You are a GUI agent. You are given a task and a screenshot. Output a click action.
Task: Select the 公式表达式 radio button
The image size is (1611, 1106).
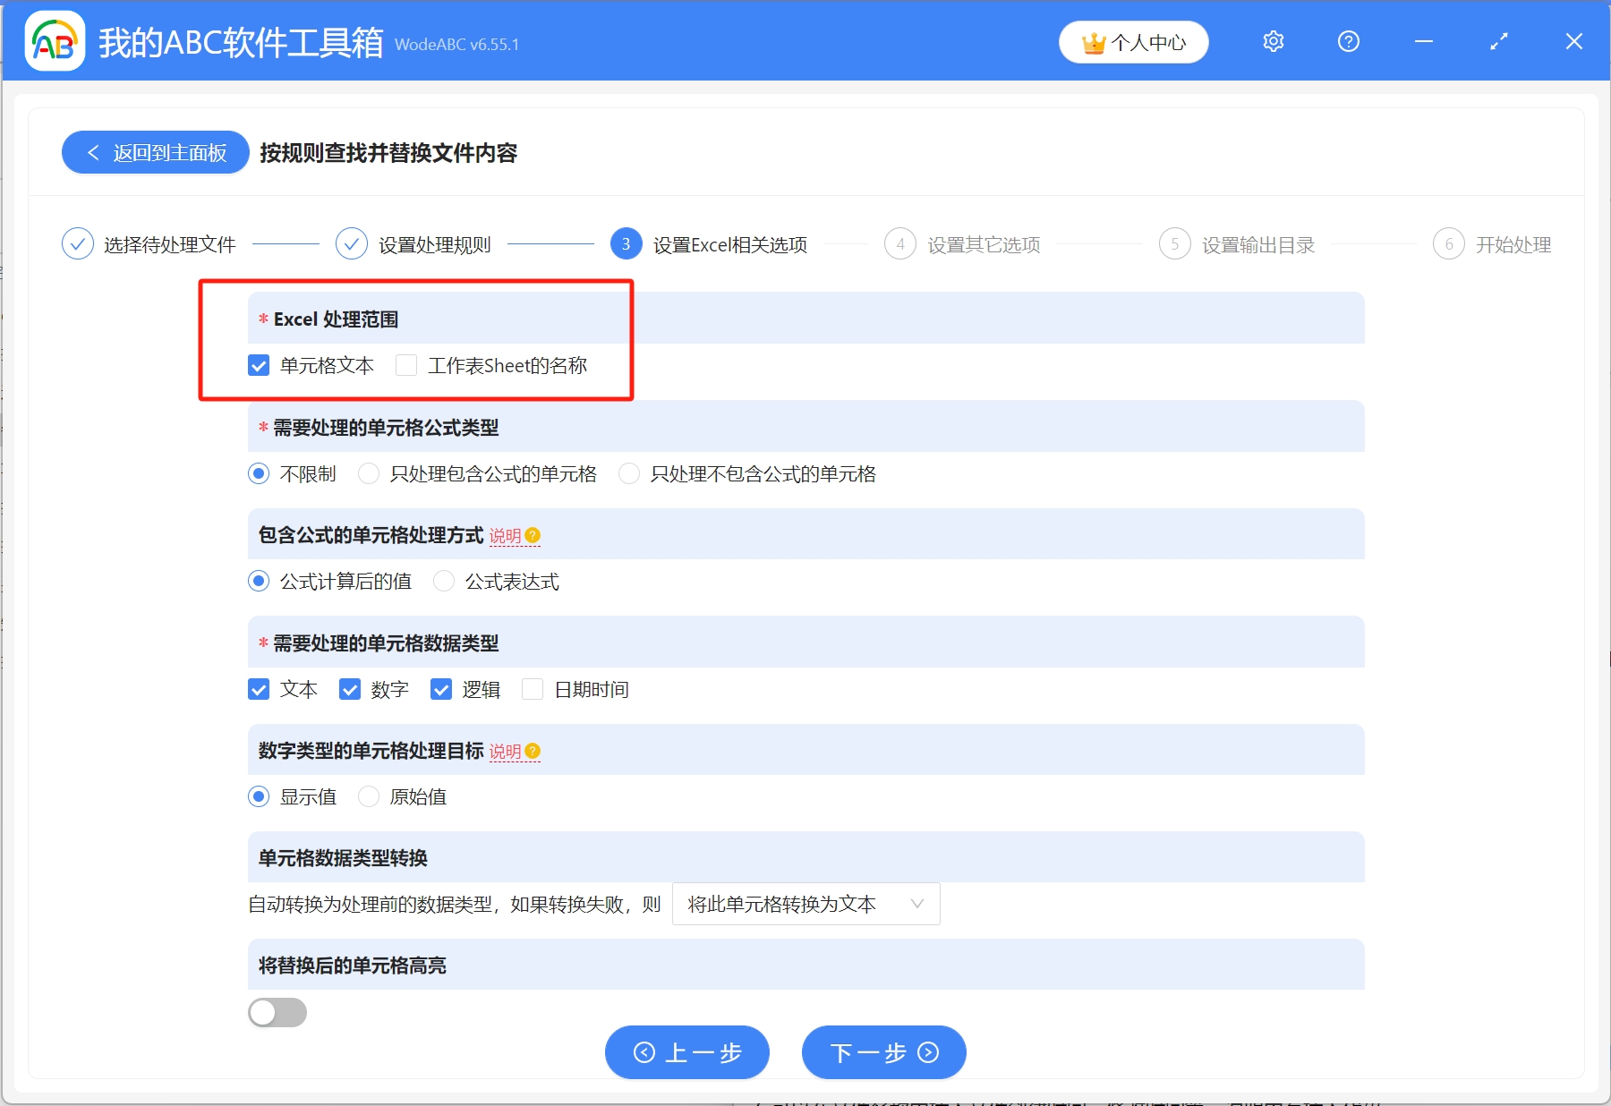(x=444, y=582)
